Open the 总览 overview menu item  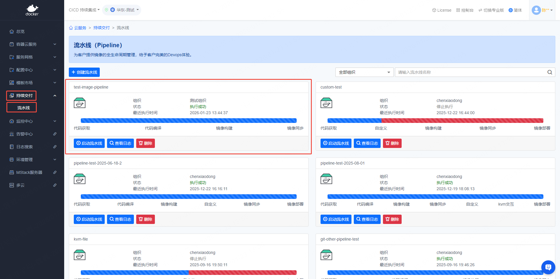20,31
